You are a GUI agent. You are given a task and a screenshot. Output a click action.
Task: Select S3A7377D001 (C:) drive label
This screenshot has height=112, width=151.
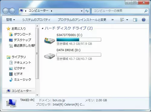pyautogui.click(x=69, y=35)
